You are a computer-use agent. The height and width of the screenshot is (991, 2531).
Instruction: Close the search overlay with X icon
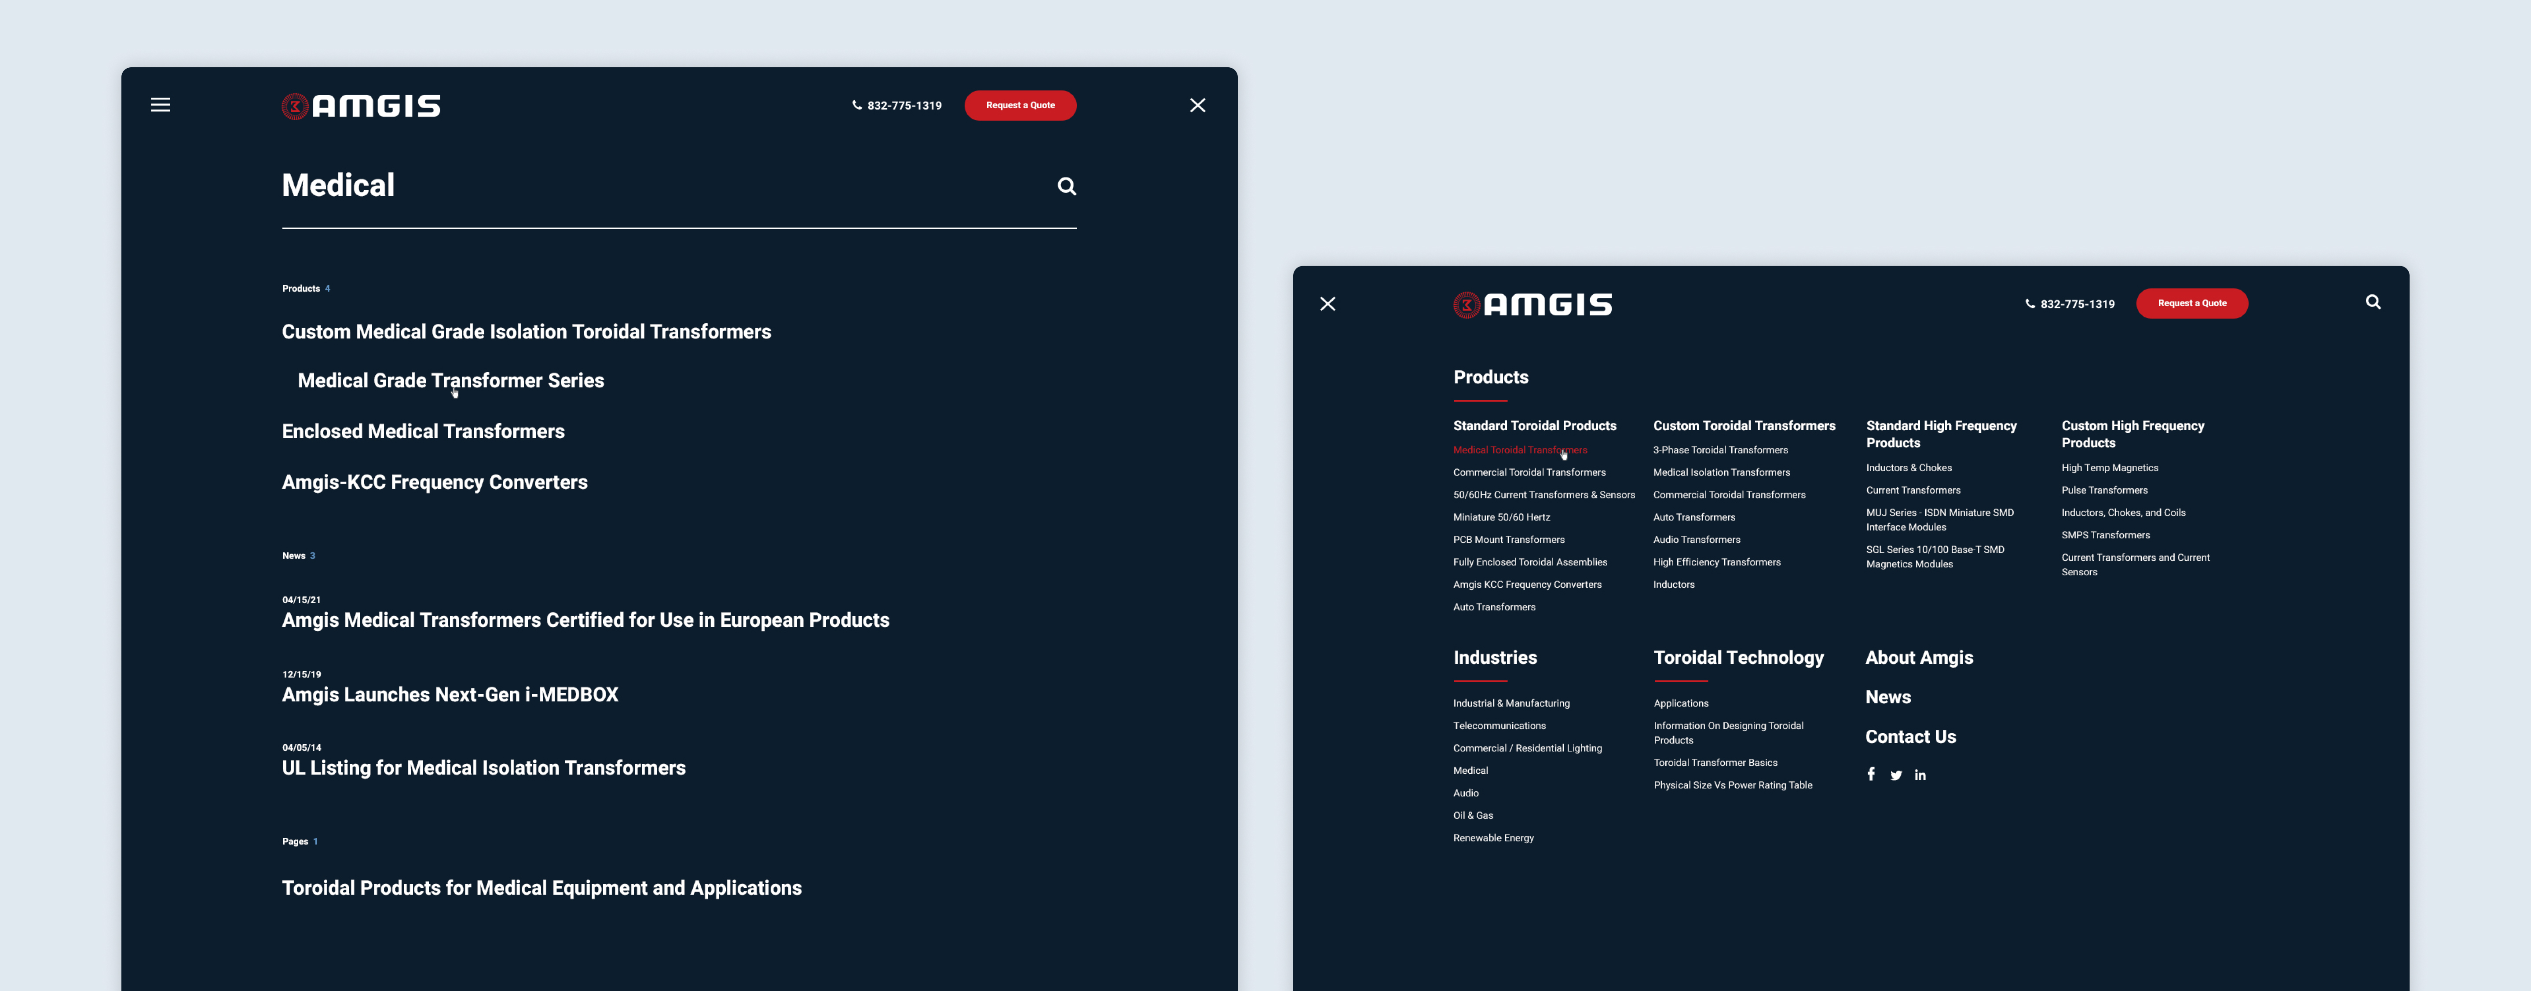coord(1197,105)
